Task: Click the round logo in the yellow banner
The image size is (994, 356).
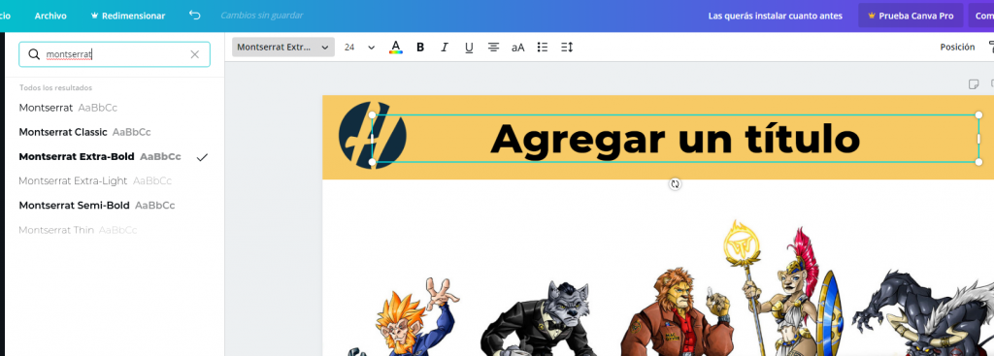Action: [x=372, y=135]
